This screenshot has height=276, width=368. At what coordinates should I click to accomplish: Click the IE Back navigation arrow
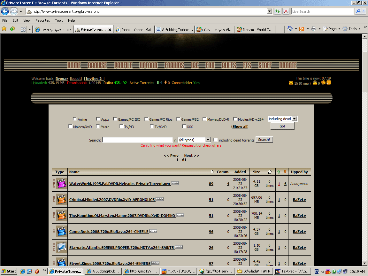pyautogui.click(x=5, y=11)
